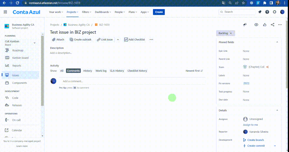Open On-call in the sidebar
The width and height of the screenshot is (289, 152).
(x=16, y=120)
